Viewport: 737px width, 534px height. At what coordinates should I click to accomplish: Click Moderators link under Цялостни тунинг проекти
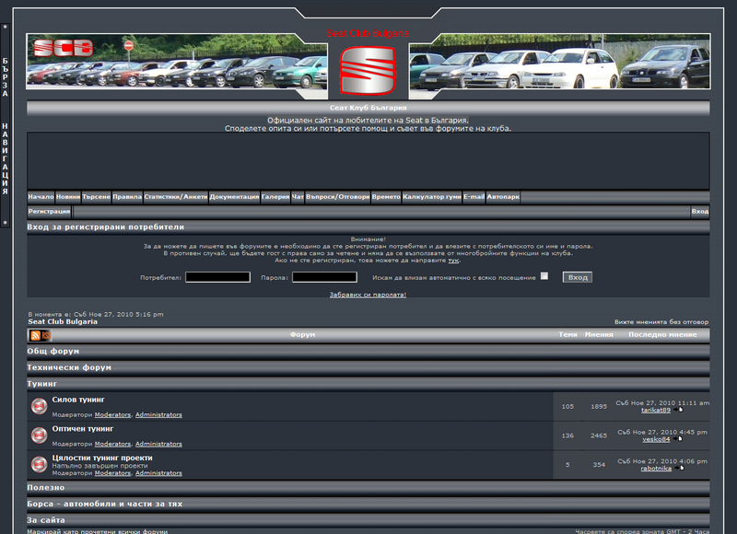(x=112, y=473)
